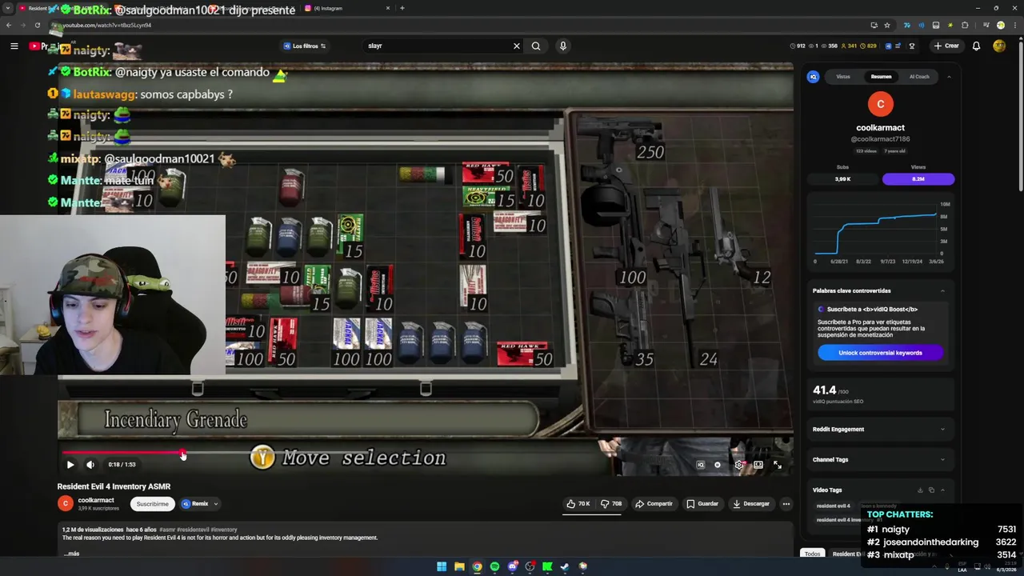Open the Windows Start menu
The image size is (1024, 576).
442,566
